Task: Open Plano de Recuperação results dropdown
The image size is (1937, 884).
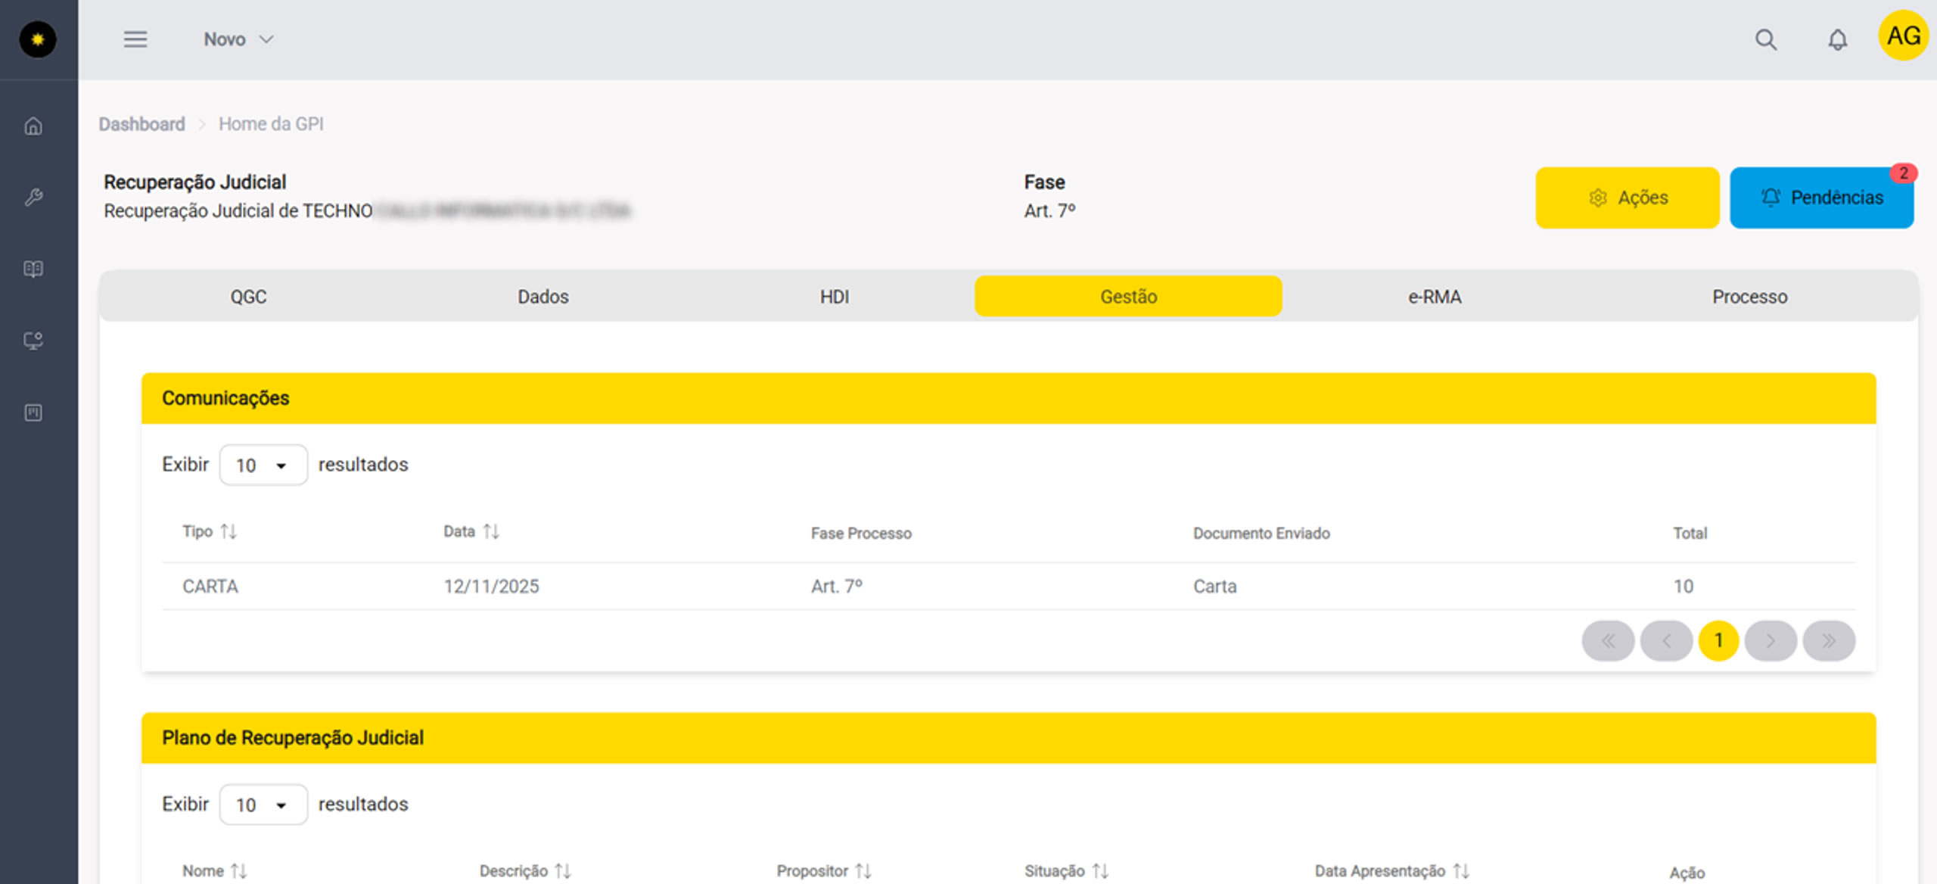Action: [263, 805]
